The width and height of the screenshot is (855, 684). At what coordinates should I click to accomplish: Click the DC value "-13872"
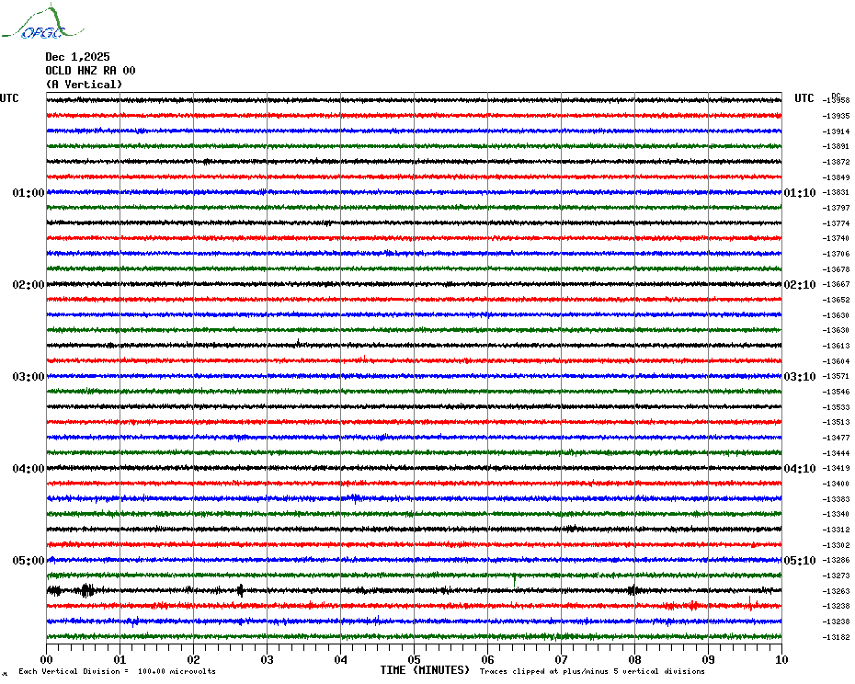coord(836,162)
